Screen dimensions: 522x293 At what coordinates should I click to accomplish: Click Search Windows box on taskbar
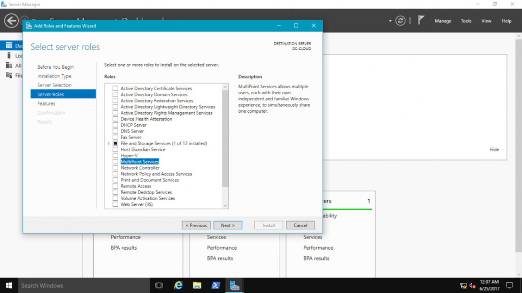click(x=84, y=285)
